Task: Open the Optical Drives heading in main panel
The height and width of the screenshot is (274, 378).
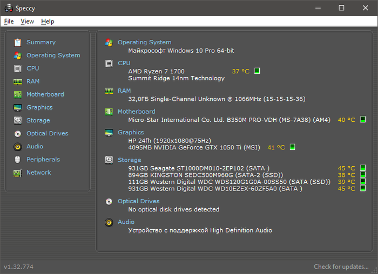Action: point(138,201)
